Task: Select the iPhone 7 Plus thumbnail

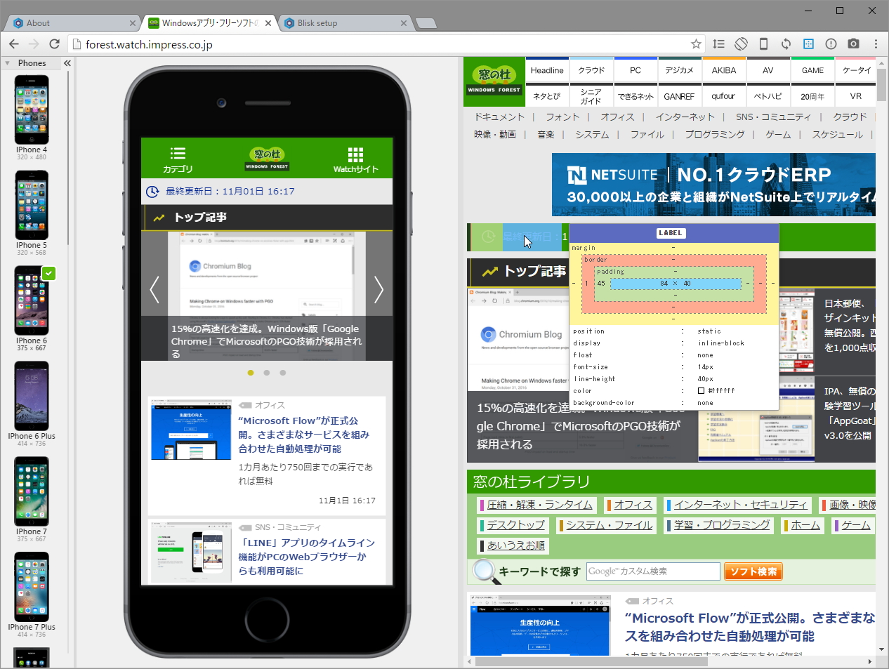Action: (x=31, y=587)
